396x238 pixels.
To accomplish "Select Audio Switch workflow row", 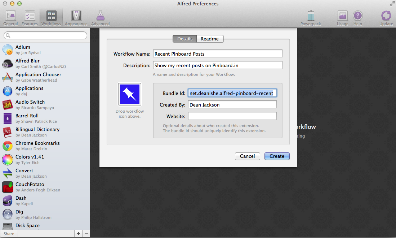I will [x=45, y=104].
